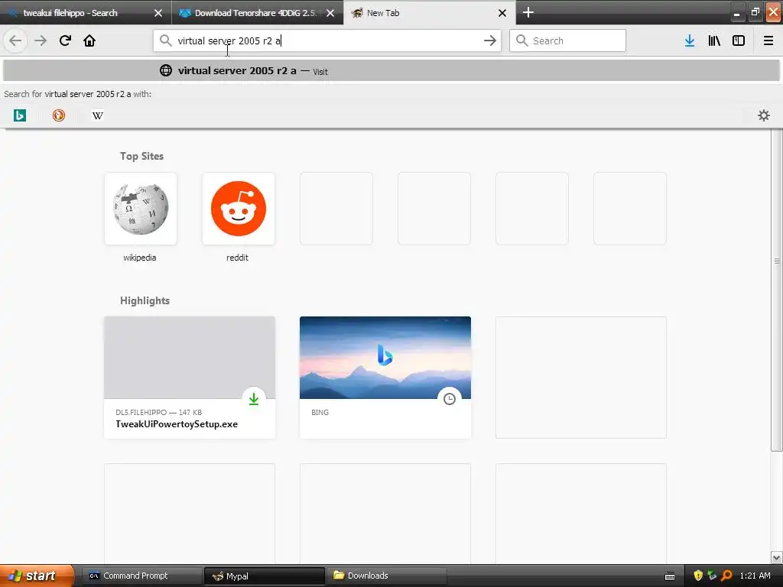Reload the current page
Viewport: 783px width, 587px height.
65,41
